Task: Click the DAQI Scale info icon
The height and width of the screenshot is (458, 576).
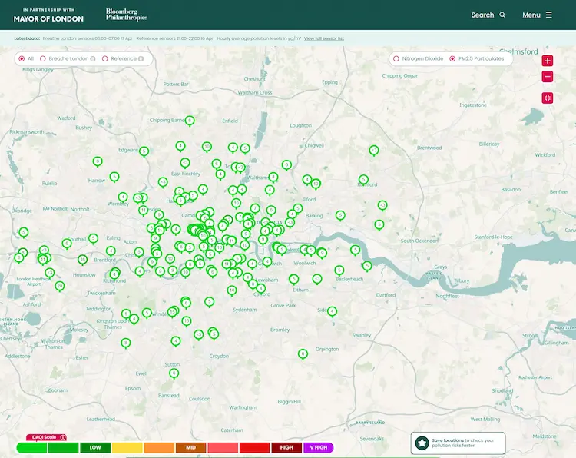Action: (x=63, y=437)
